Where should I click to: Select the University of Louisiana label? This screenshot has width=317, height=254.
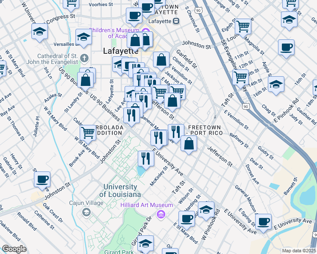(120, 190)
